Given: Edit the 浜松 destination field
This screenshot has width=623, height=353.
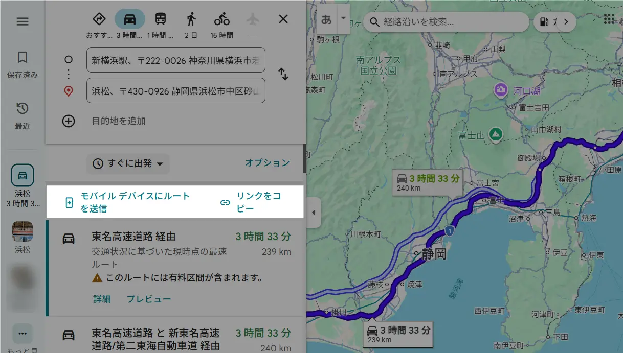Looking at the screenshot, I should [176, 91].
